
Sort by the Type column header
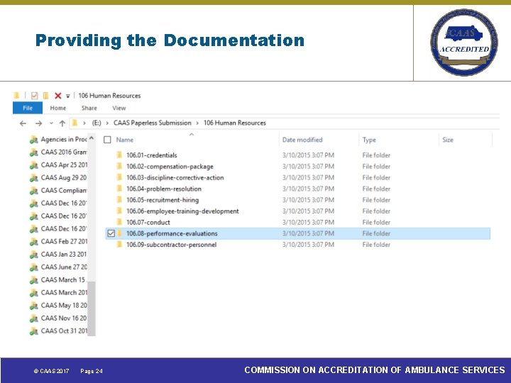click(369, 140)
